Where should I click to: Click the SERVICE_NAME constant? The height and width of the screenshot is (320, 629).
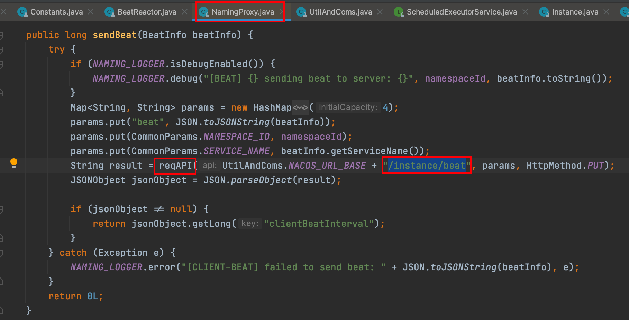tap(237, 151)
